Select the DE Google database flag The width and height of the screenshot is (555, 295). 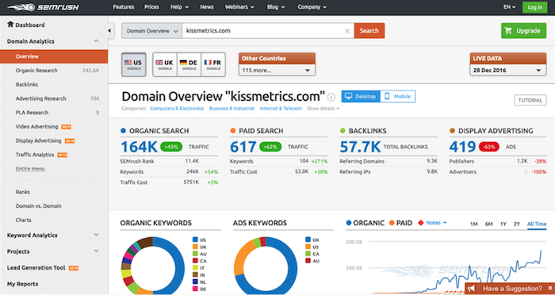tap(189, 64)
